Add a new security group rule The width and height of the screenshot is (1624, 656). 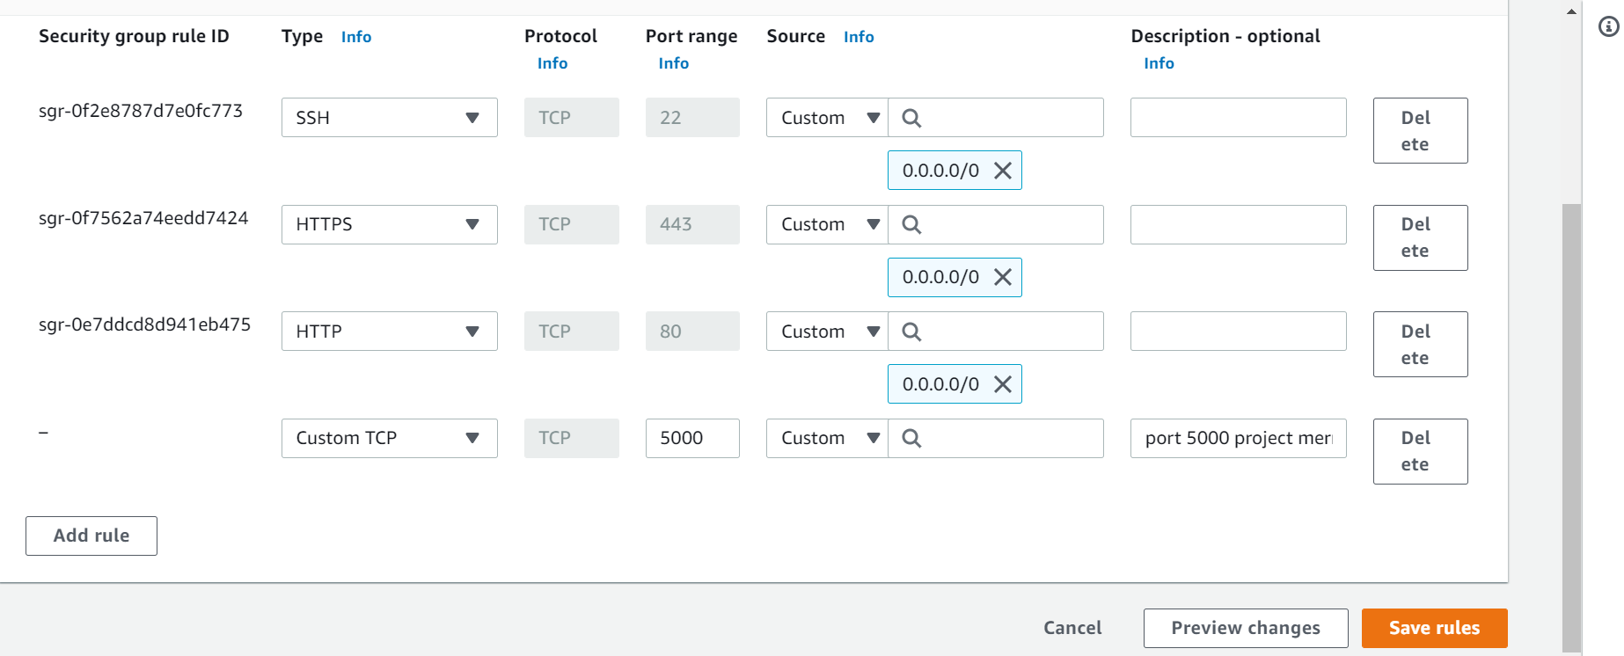91,536
